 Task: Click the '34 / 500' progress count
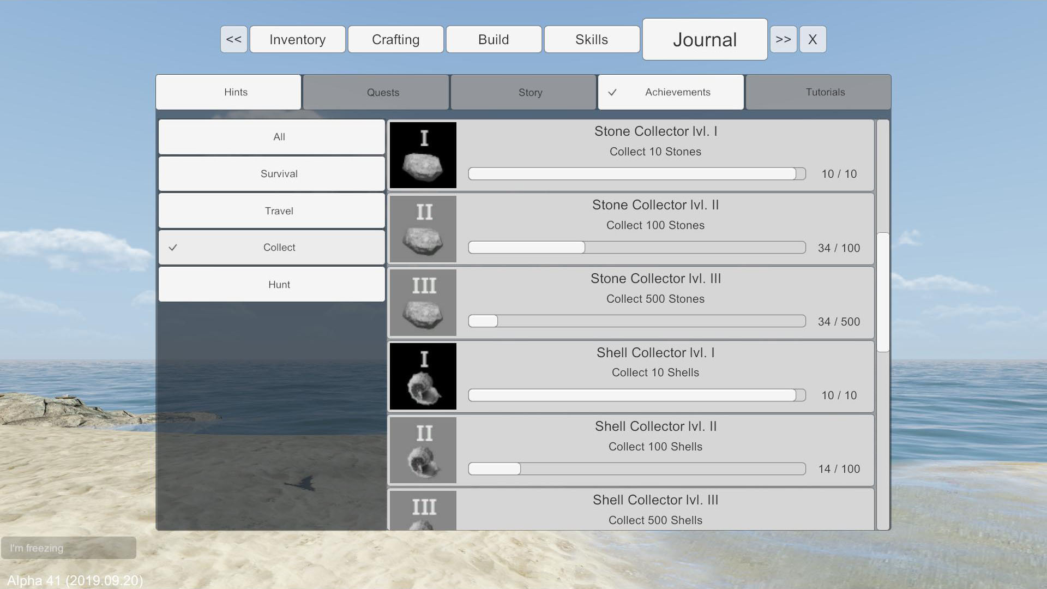(839, 322)
